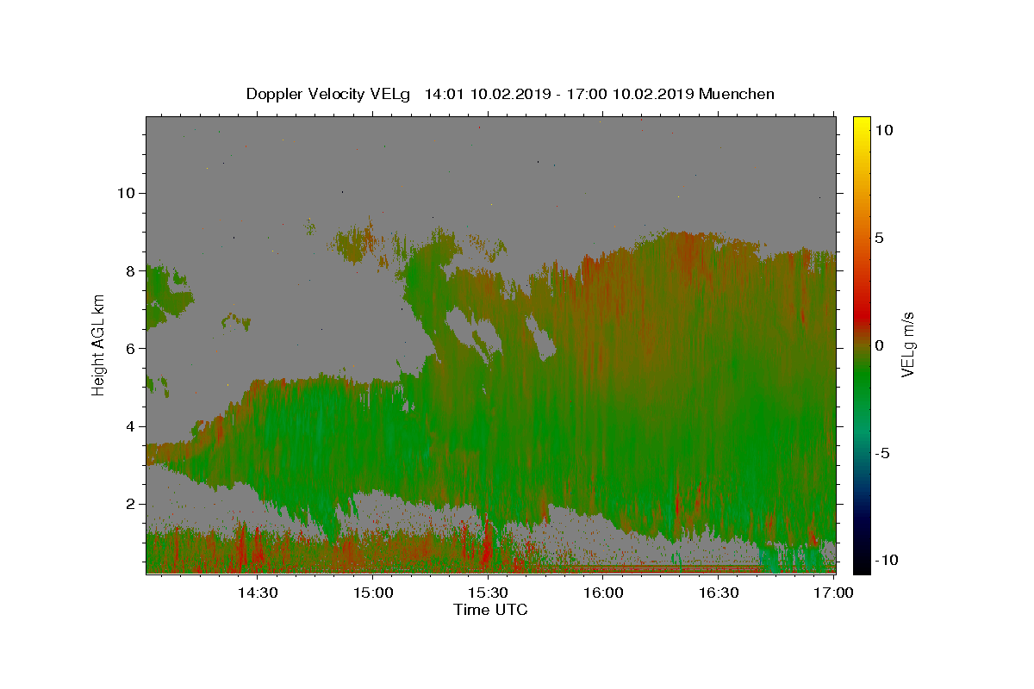Click the height tick label 8
The width and height of the screenshot is (1034, 689).
130,270
